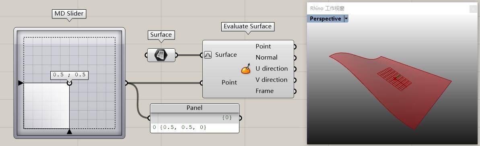
Task: Click the Panel input grip
Action: (149, 118)
